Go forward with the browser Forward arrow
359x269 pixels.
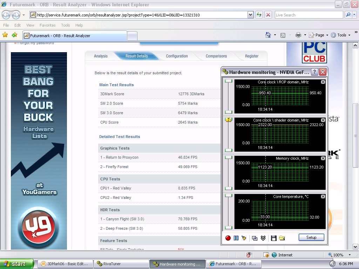point(16,15)
